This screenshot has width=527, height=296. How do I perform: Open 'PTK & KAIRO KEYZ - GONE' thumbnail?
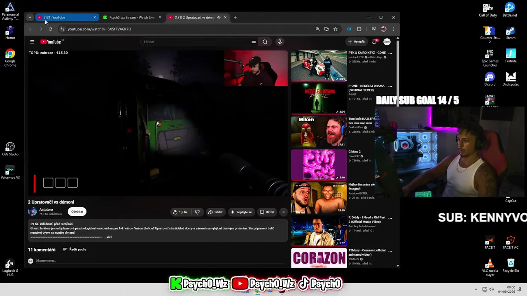point(319,66)
